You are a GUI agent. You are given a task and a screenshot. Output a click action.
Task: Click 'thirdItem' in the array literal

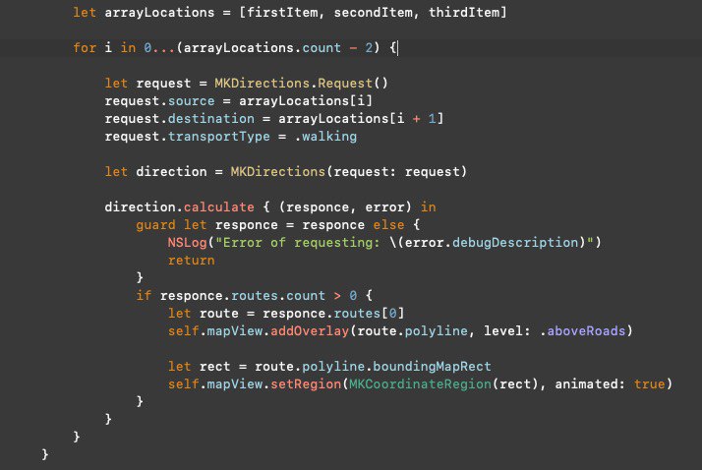(464, 13)
